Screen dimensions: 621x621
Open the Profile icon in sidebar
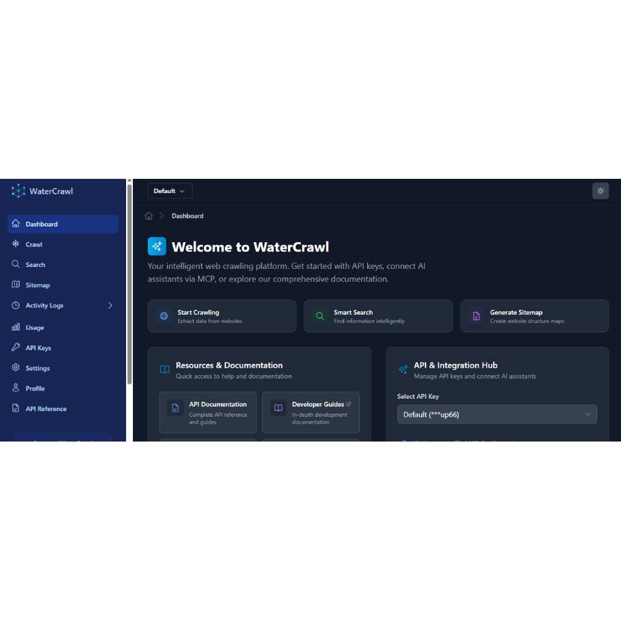point(16,388)
